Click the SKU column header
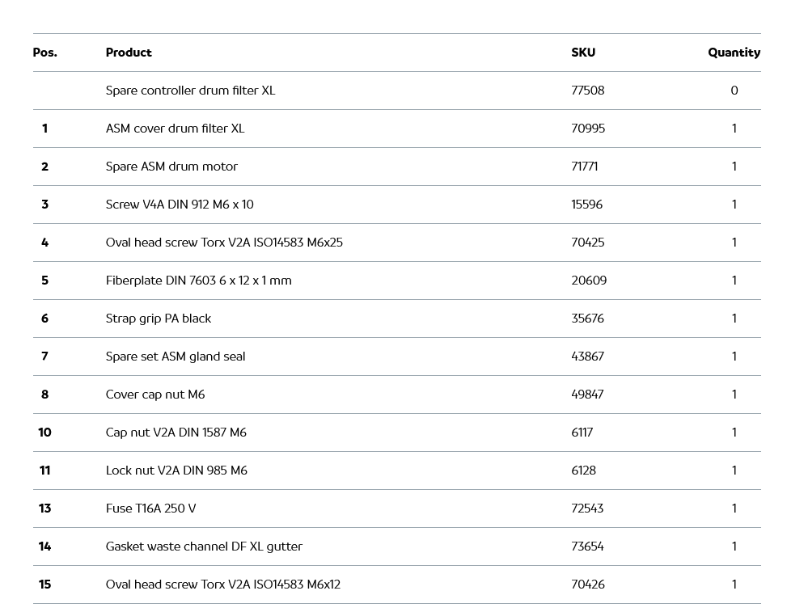The image size is (787, 612). (x=582, y=53)
